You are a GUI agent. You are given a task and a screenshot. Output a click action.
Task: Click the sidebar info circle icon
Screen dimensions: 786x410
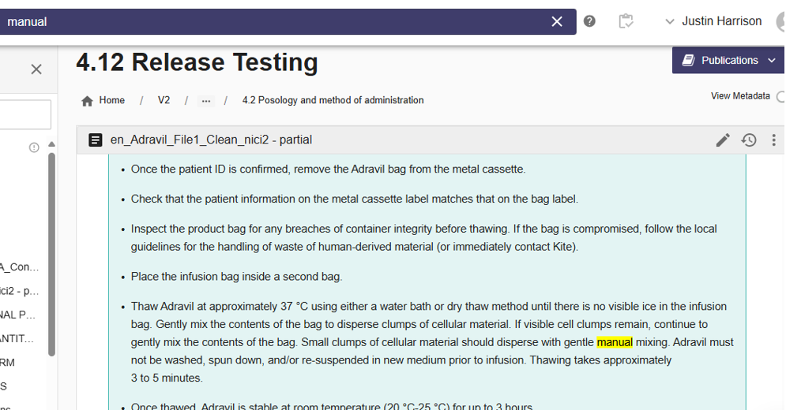[34, 147]
